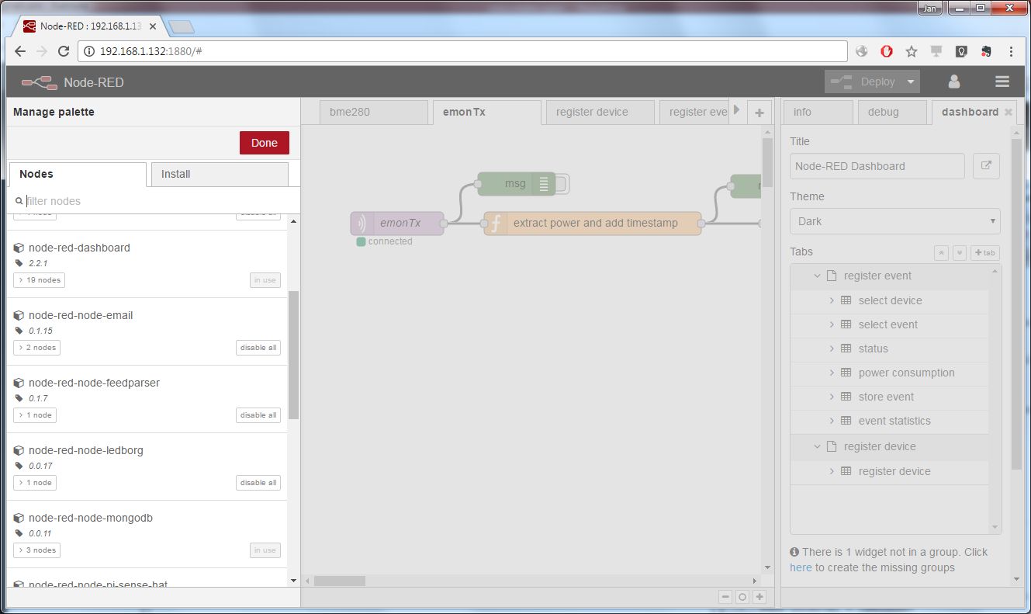
Task: Click the page icon beside register event
Action: pyautogui.click(x=832, y=276)
